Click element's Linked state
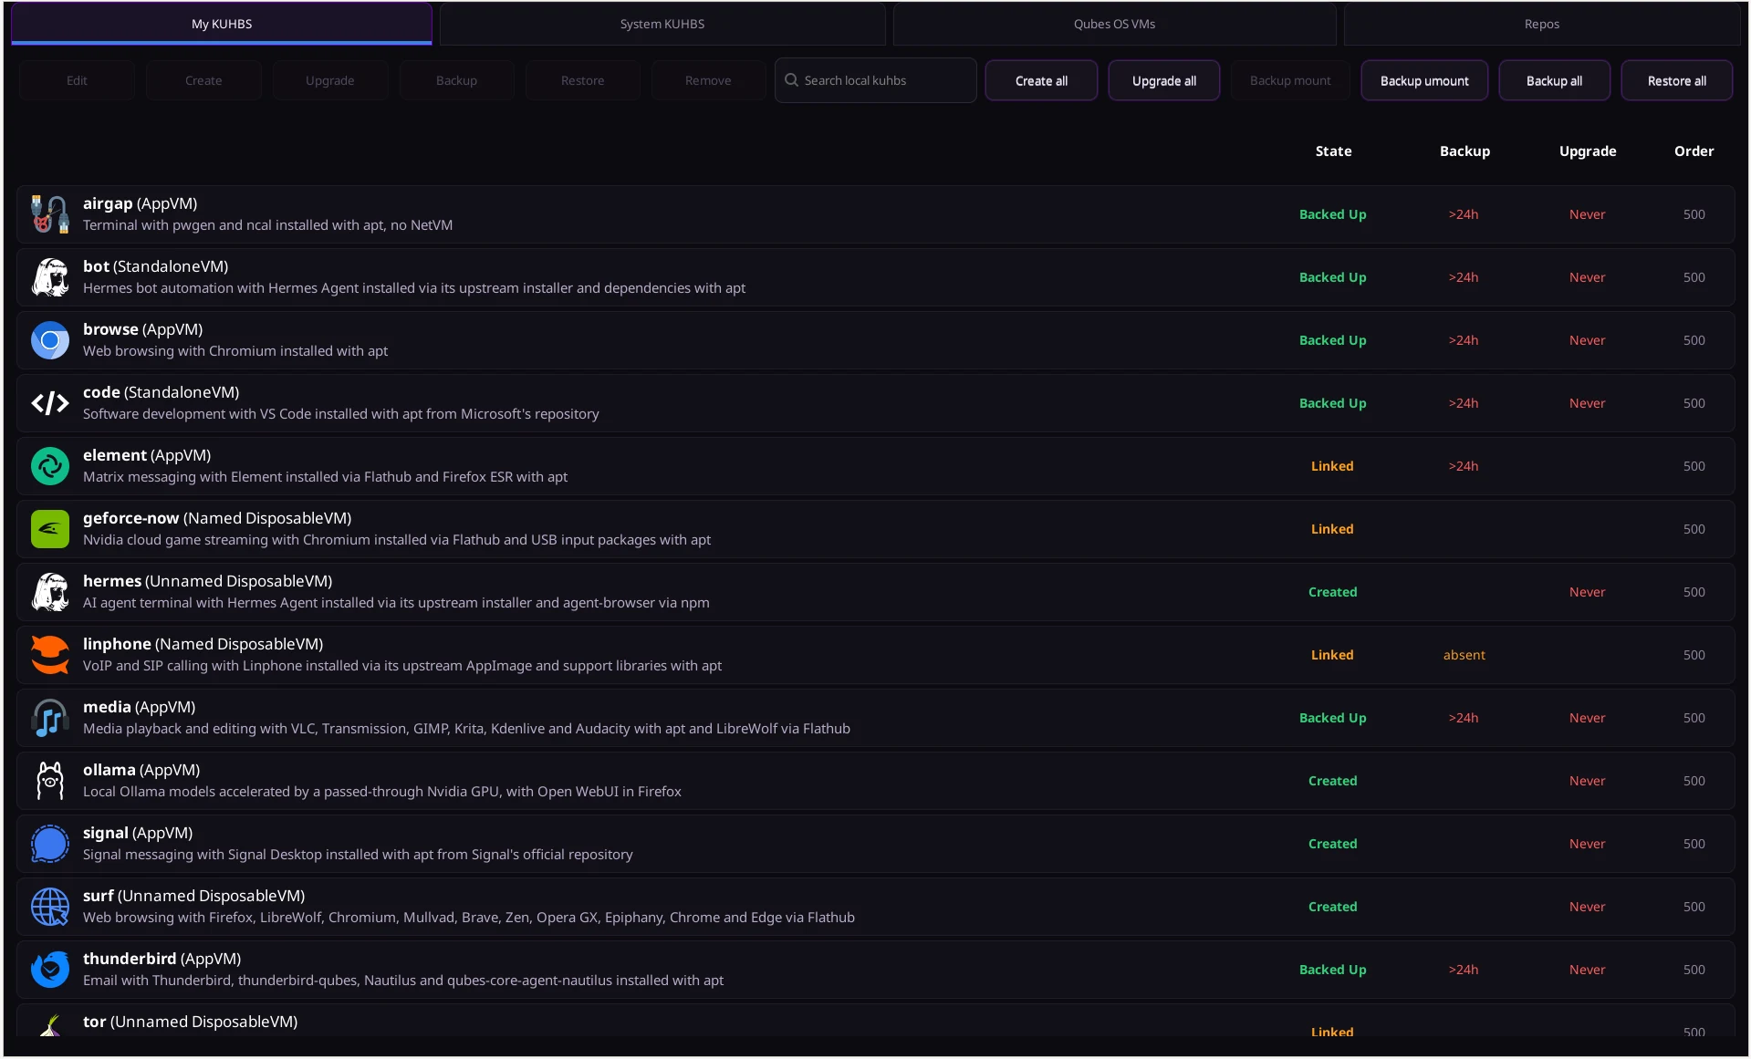 tap(1332, 466)
